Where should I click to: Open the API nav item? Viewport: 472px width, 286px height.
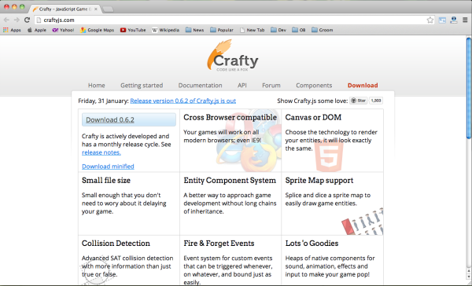tap(242, 86)
